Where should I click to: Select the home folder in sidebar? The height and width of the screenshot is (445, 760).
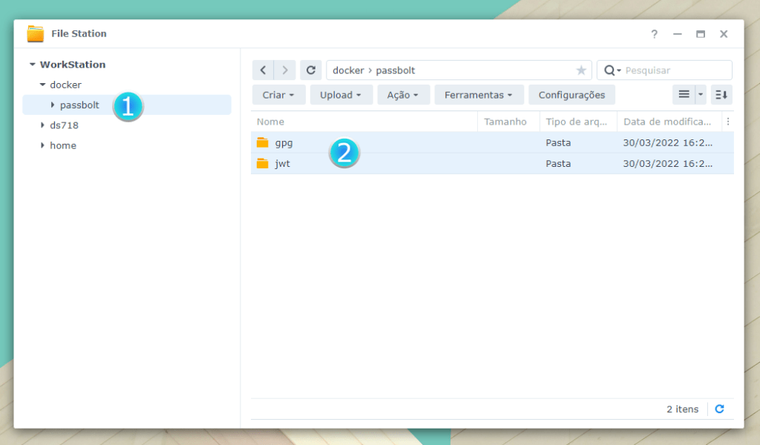[x=63, y=145]
